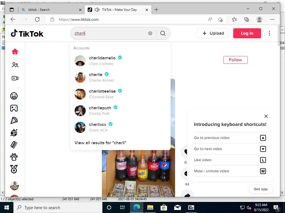
Task: Mute tab via speaker icon on TikTok tab
Action: 97,10
